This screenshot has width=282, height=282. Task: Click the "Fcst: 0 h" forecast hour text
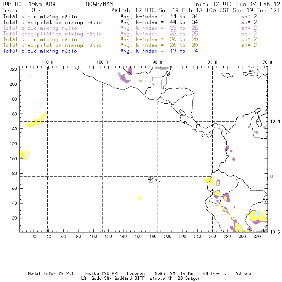[21, 10]
